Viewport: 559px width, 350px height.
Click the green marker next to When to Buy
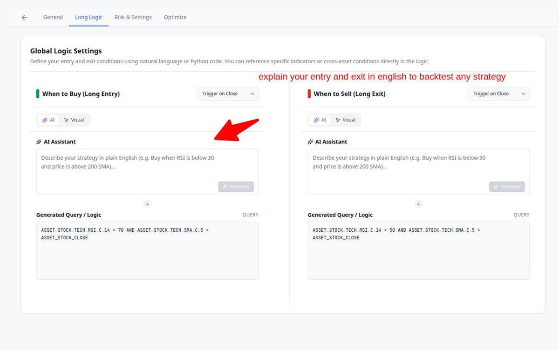pos(38,94)
